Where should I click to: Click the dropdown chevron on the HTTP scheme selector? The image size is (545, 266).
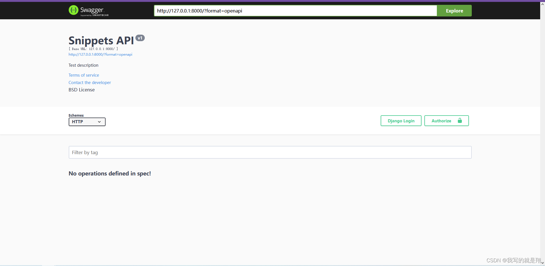pos(100,122)
